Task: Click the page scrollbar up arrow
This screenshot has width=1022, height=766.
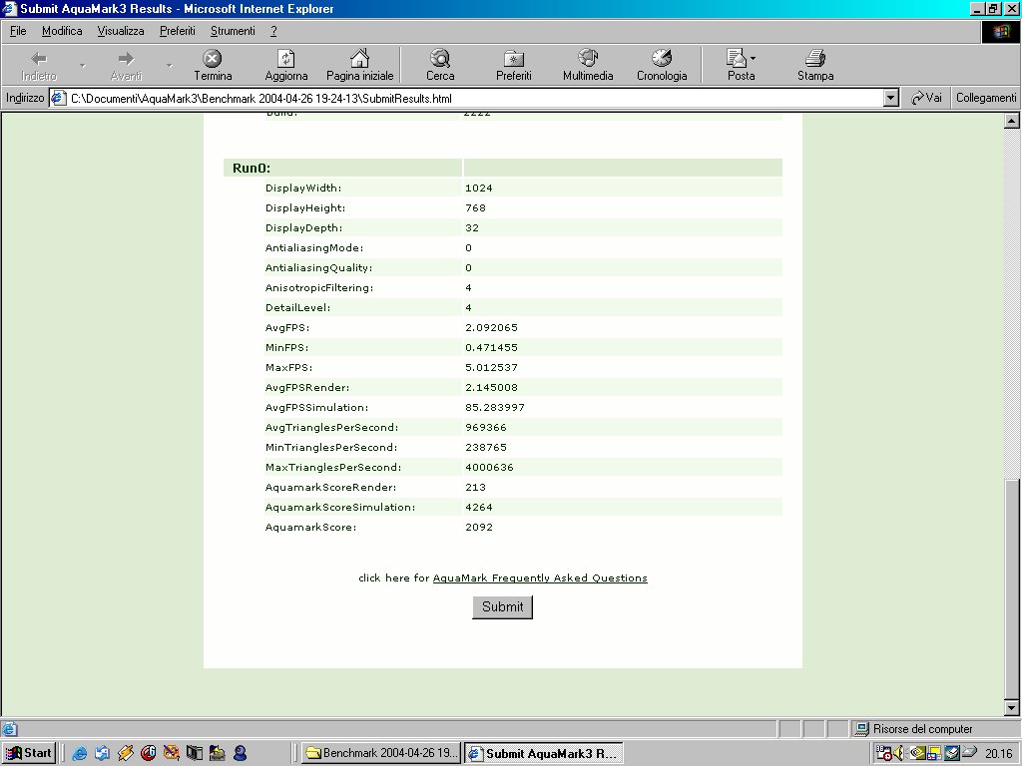Action: coord(1011,121)
